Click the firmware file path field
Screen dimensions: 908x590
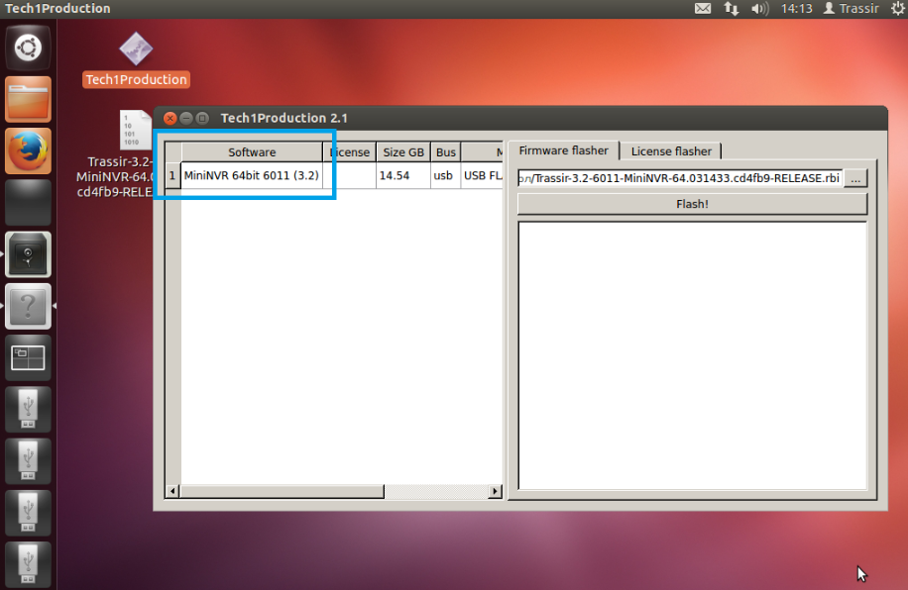[x=680, y=178]
